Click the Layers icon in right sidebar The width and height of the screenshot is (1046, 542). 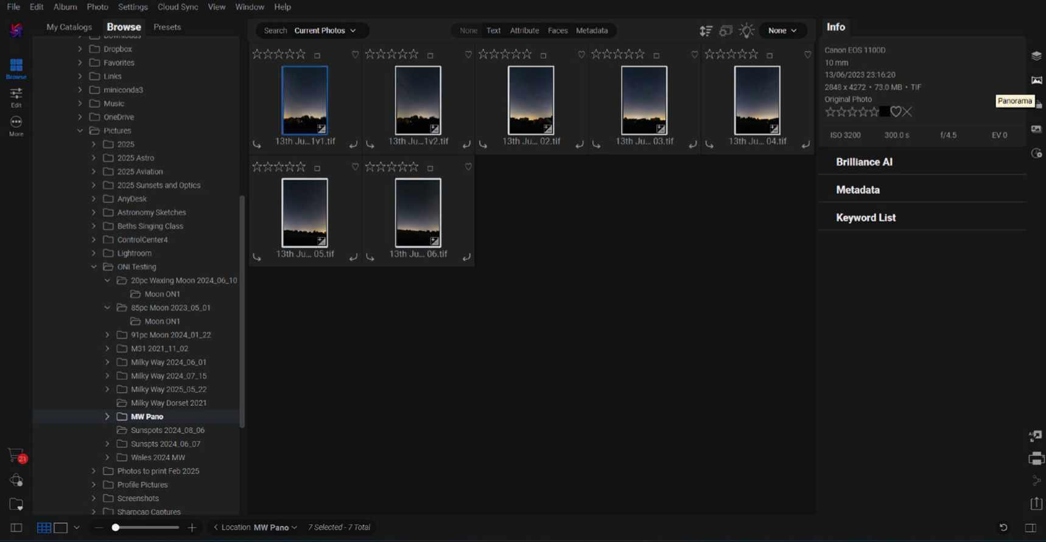(x=1036, y=56)
